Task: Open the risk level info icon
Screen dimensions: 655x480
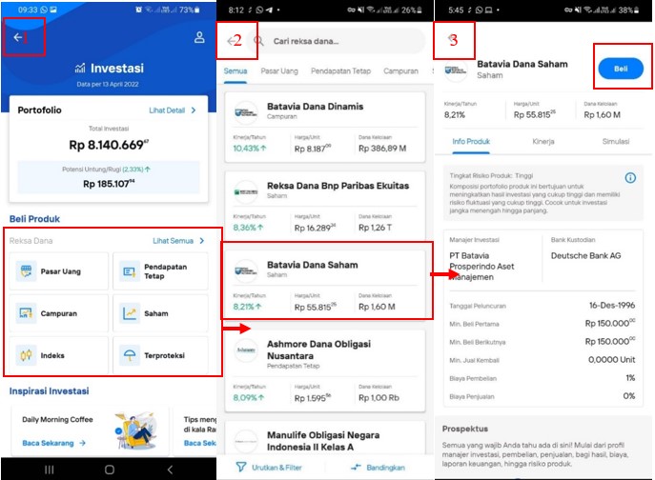Action: (630, 178)
